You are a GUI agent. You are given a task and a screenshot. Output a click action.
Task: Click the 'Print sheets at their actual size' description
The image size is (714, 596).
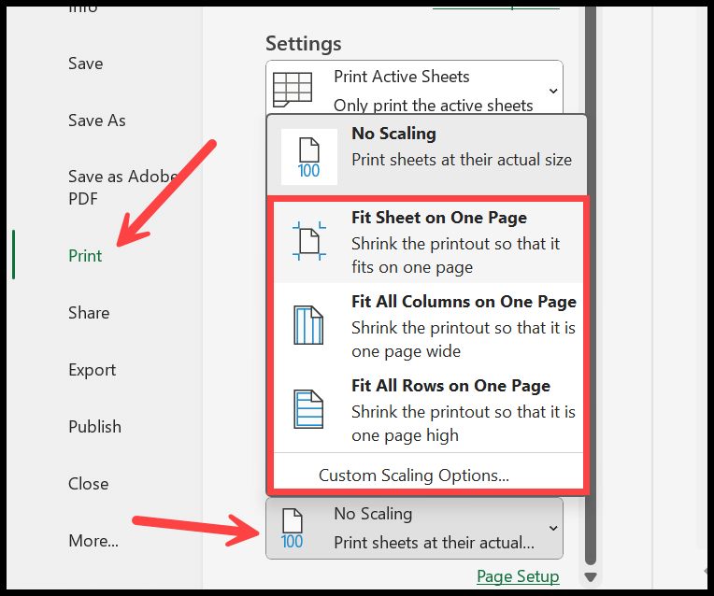(x=462, y=160)
